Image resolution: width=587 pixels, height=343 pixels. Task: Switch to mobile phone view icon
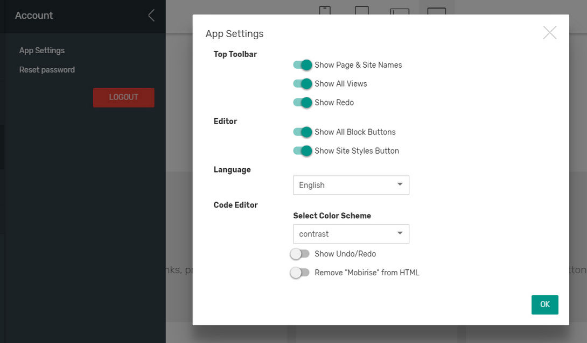324,11
